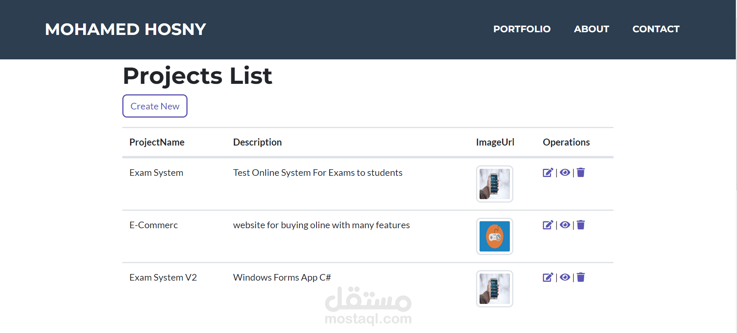Screen dimensions: 737x333
Task: Open the Portfolio menu item
Action: tap(521, 29)
